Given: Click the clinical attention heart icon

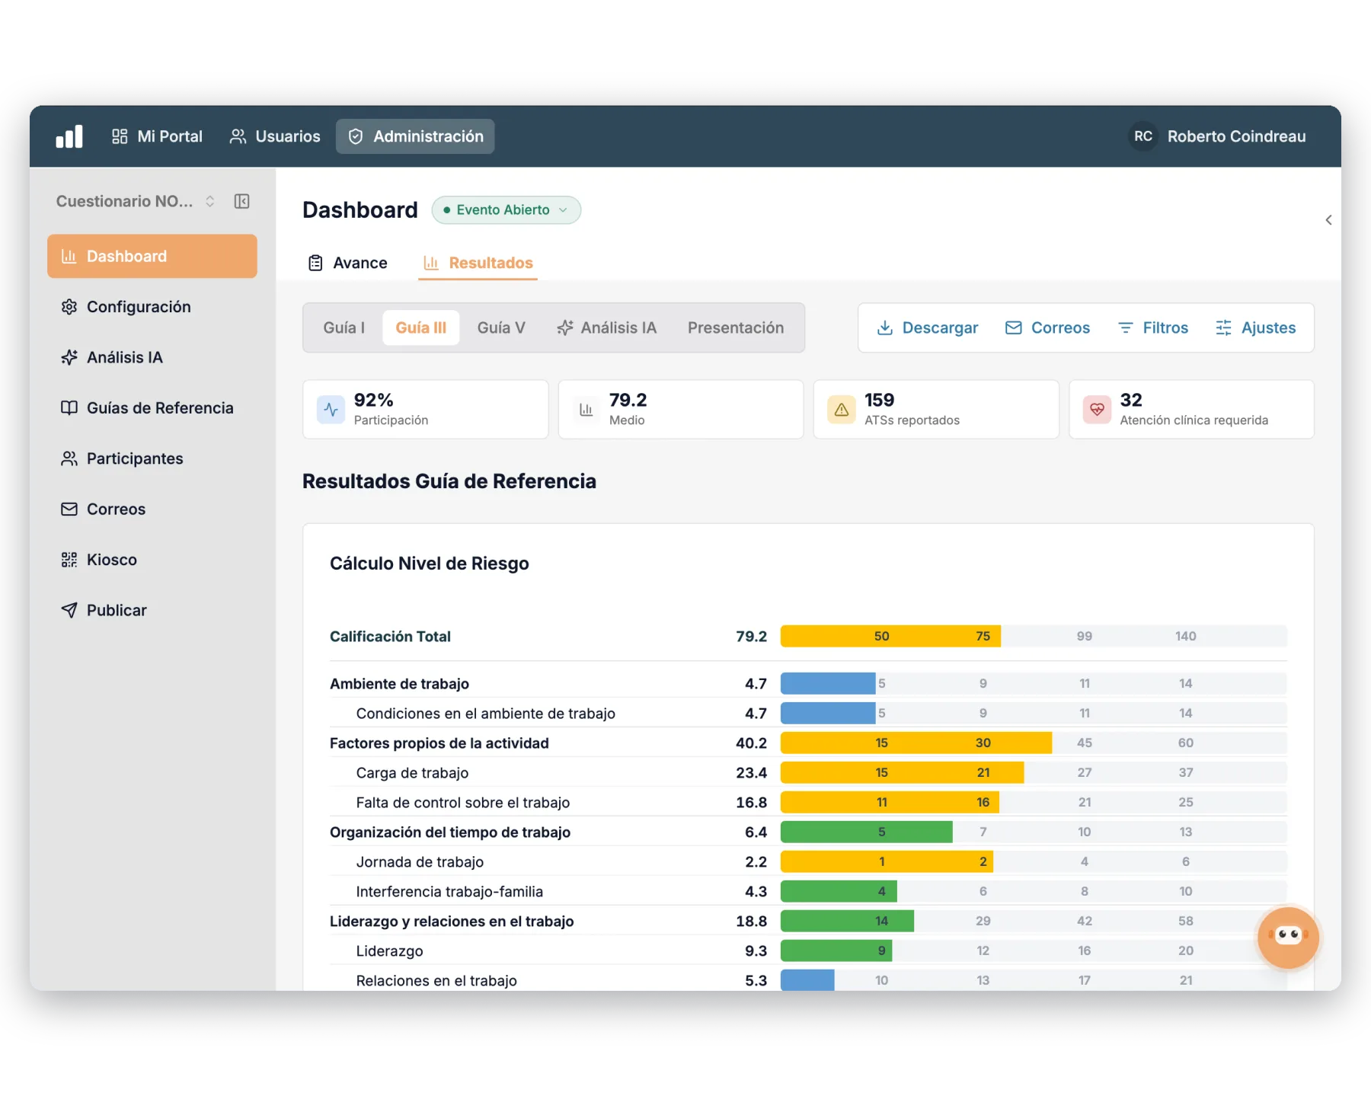Looking at the screenshot, I should click(1097, 410).
